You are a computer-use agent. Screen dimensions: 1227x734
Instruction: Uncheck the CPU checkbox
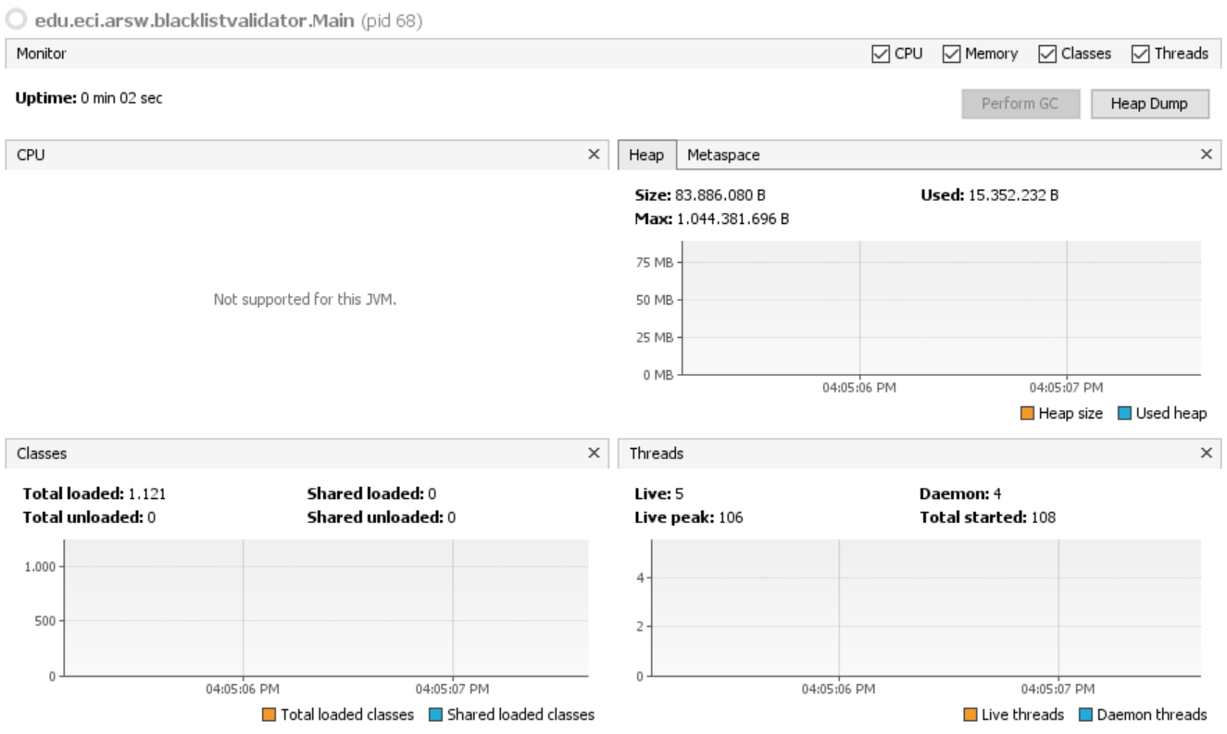click(880, 54)
